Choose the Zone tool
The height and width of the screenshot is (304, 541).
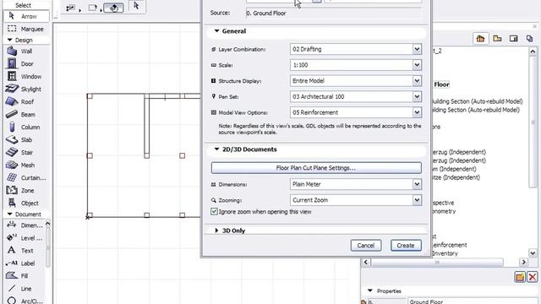tap(26, 190)
